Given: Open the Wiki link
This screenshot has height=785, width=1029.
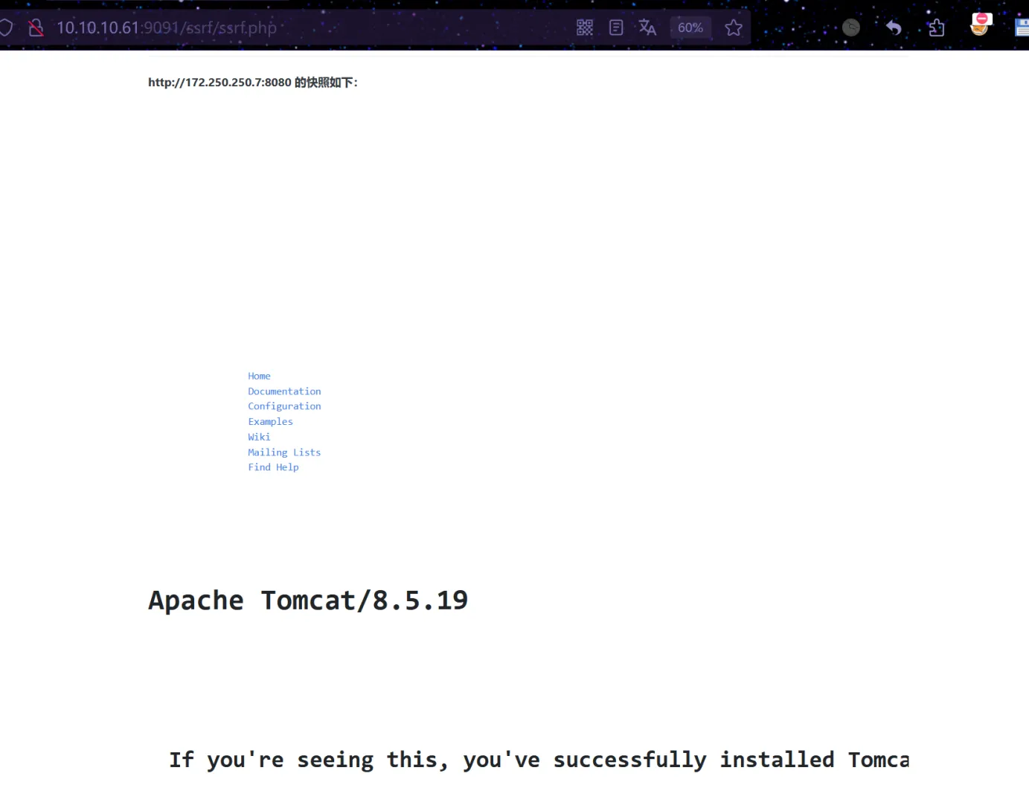Looking at the screenshot, I should [259, 438].
